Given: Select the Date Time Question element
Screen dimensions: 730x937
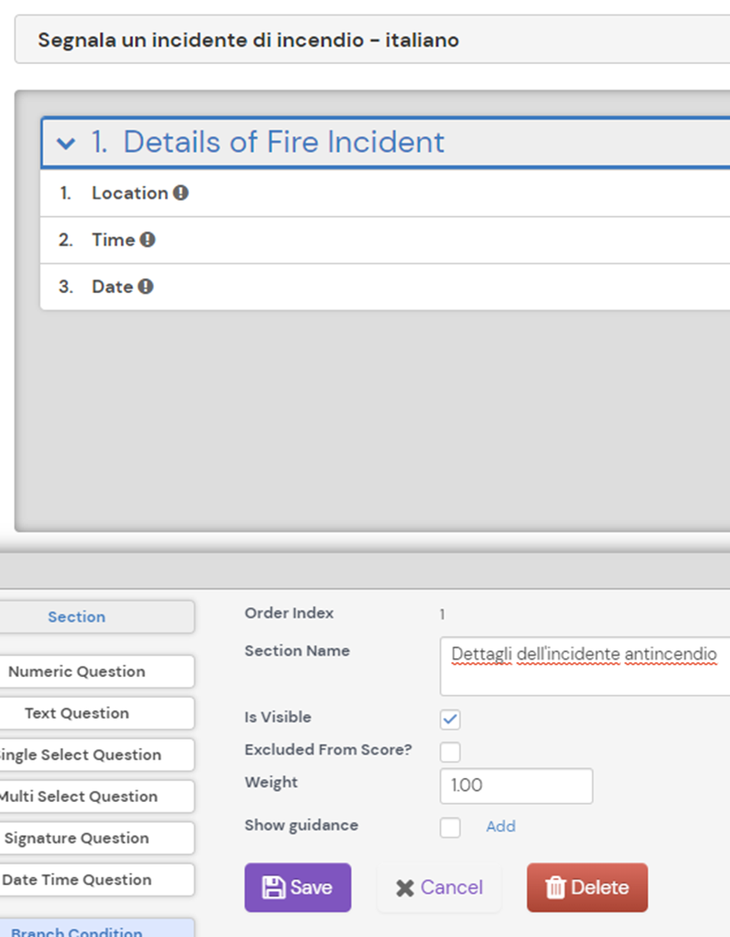Looking at the screenshot, I should click(77, 880).
